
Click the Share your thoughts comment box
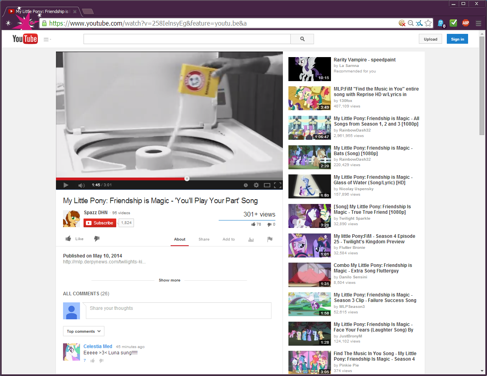(x=178, y=311)
